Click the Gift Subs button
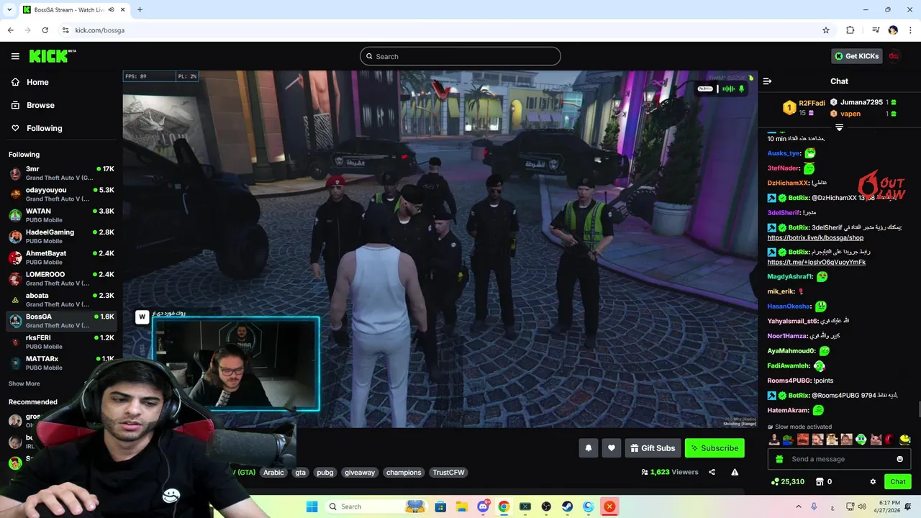The image size is (921, 518). (653, 448)
